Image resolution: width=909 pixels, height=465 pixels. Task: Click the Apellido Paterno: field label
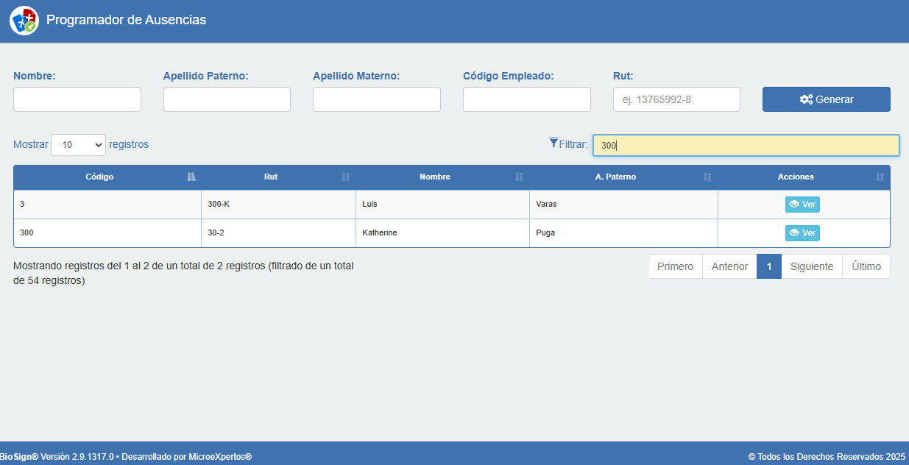[x=205, y=76]
